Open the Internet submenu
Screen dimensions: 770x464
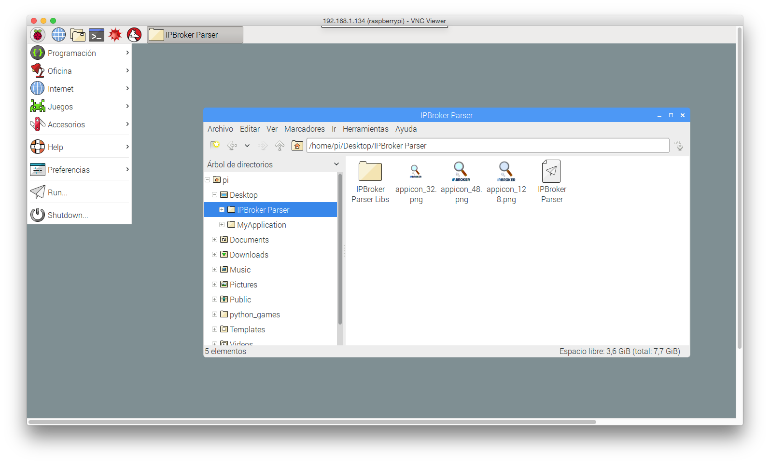pos(80,89)
